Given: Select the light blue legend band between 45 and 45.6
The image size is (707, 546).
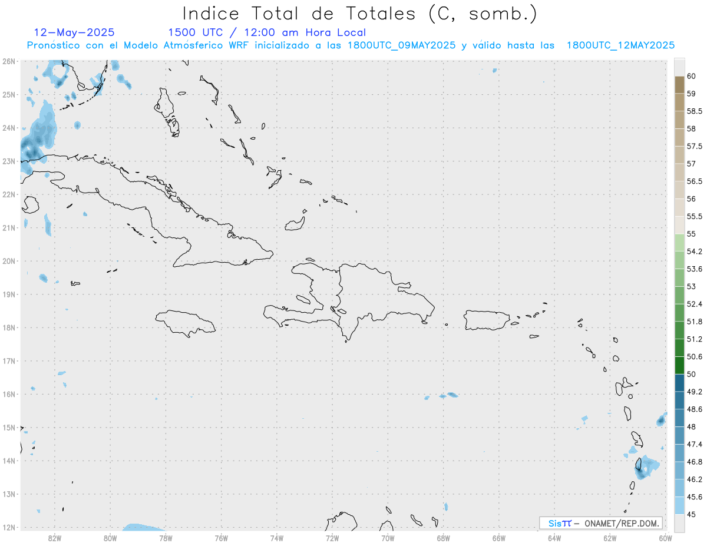Looking at the screenshot, I should (x=679, y=505).
